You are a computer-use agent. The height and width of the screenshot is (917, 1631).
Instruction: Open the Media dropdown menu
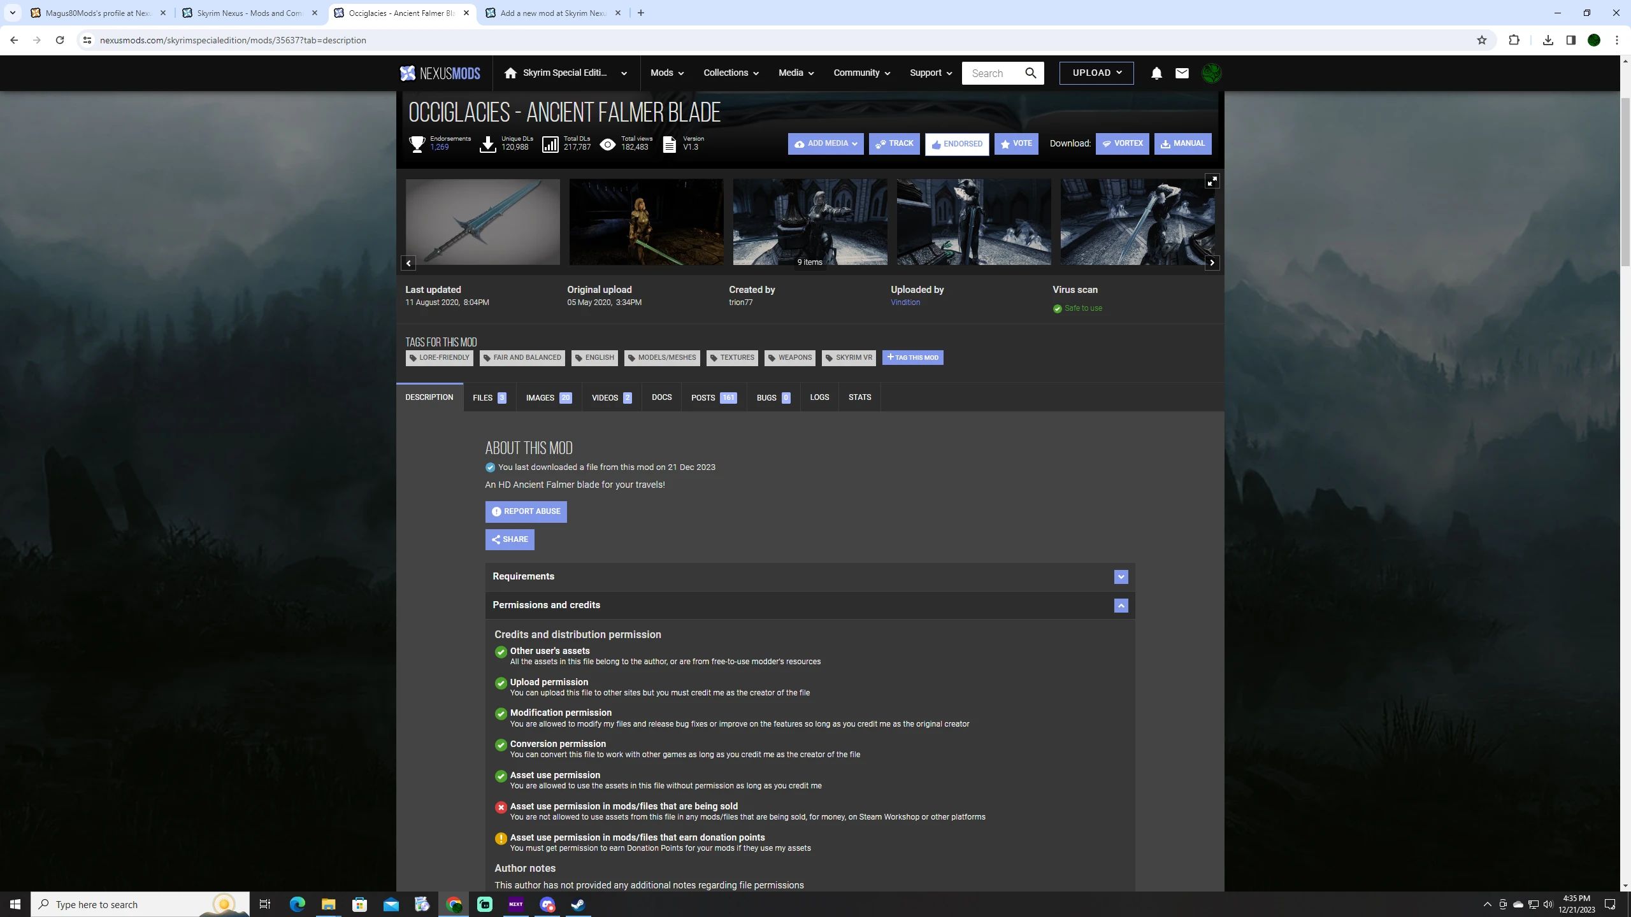coord(796,73)
